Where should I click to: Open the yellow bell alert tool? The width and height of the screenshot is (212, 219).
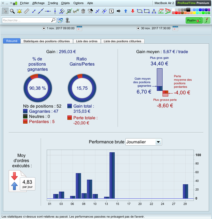19,11
